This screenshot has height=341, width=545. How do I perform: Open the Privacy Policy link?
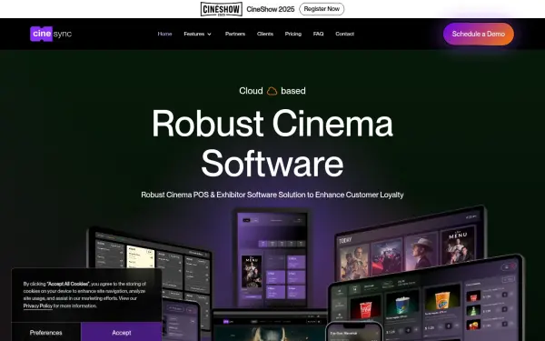click(37, 306)
